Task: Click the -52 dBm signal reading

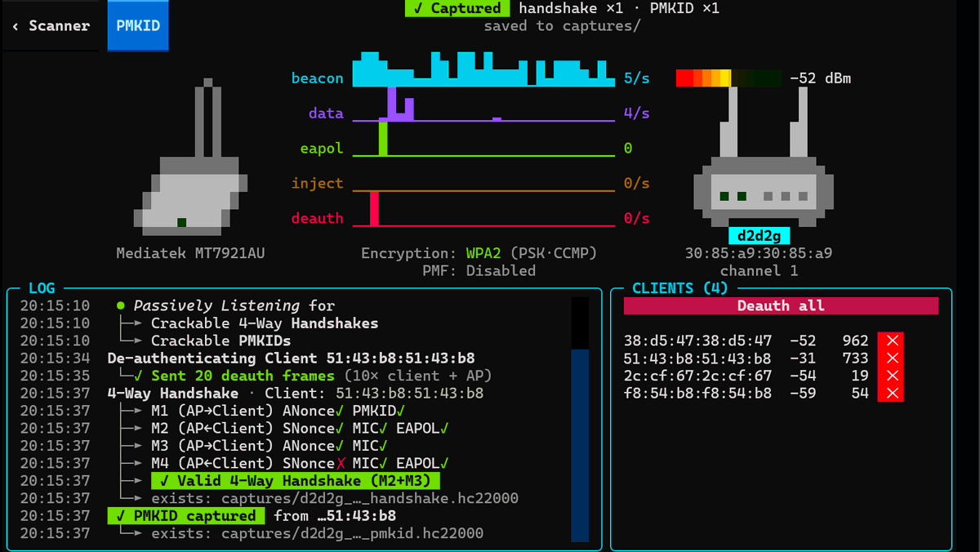Action: pyautogui.click(x=820, y=78)
